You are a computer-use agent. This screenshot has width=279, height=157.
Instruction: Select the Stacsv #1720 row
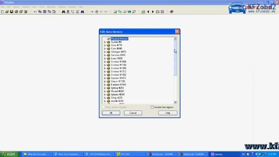pos(118,82)
